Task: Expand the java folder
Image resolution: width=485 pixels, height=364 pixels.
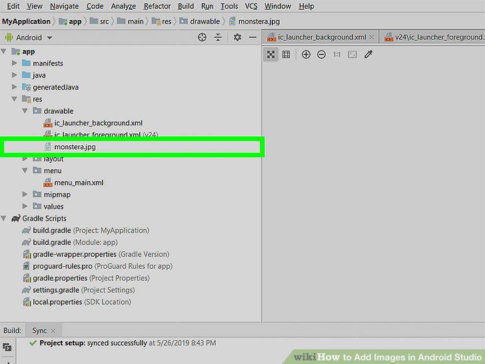Action: [14, 75]
